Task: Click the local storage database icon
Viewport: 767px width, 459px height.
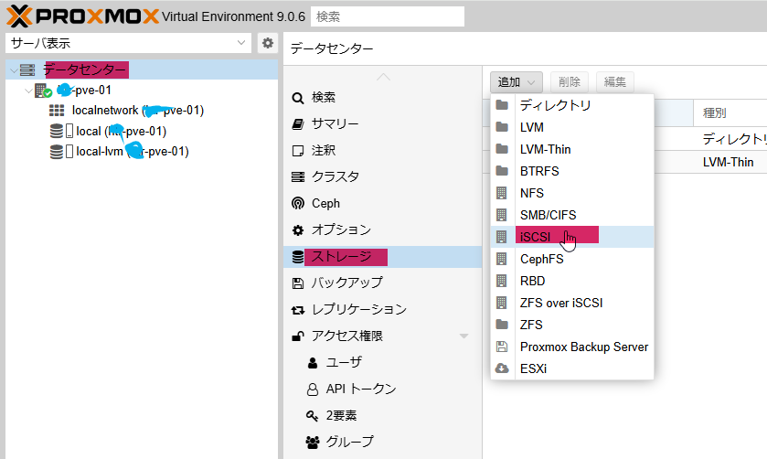Action: pos(57,131)
